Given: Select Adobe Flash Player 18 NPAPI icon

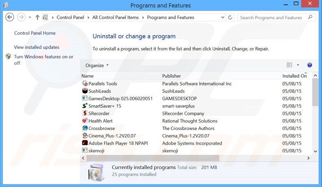Looking at the screenshot, I should (85, 143).
